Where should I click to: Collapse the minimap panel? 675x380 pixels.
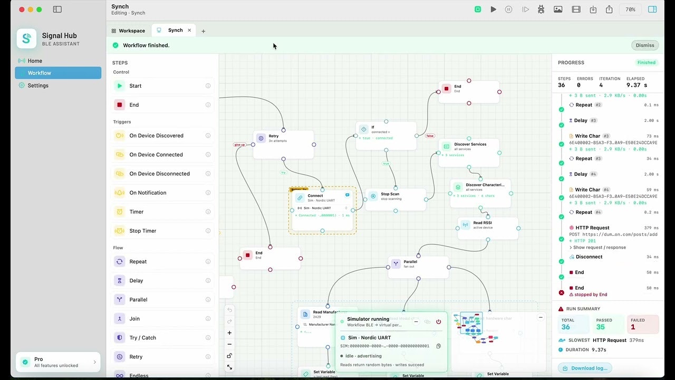(541, 317)
